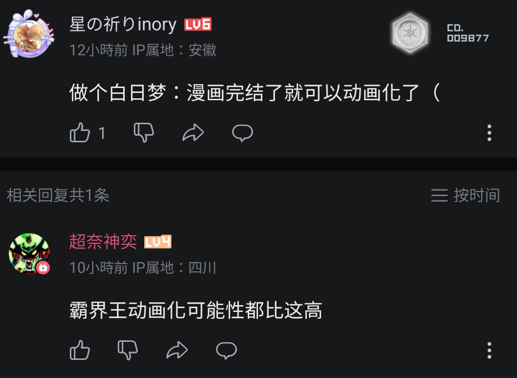Open more options for top comment
This screenshot has width=517, height=378.
tap(489, 133)
